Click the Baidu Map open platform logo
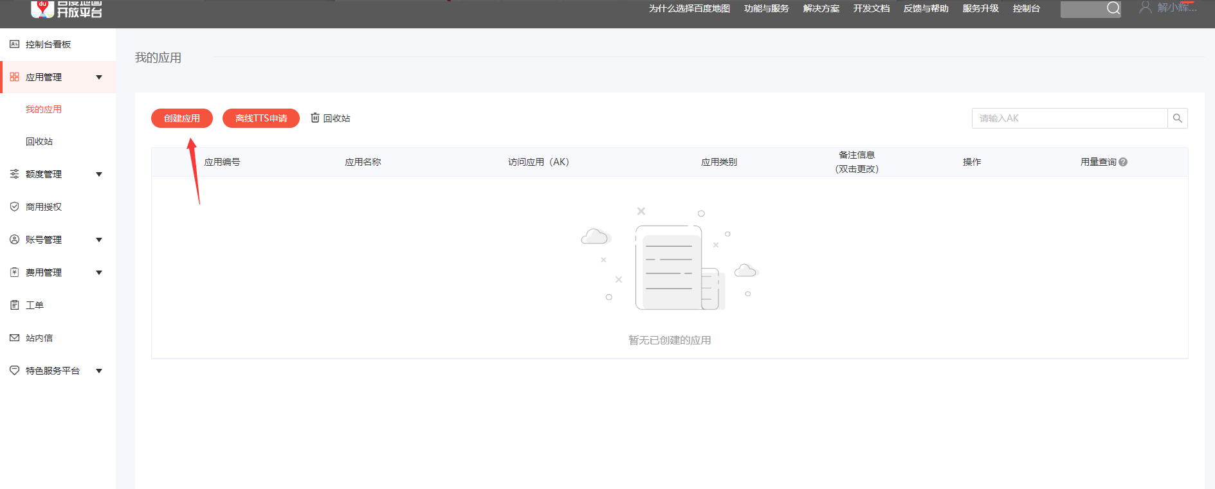The image size is (1215, 489). 67,9
